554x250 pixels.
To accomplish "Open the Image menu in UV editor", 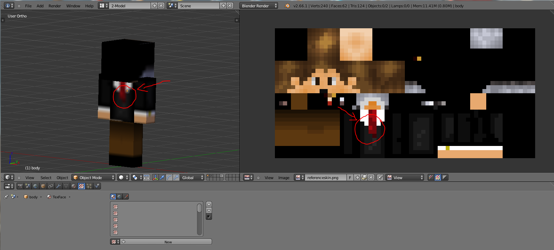I will tap(284, 177).
